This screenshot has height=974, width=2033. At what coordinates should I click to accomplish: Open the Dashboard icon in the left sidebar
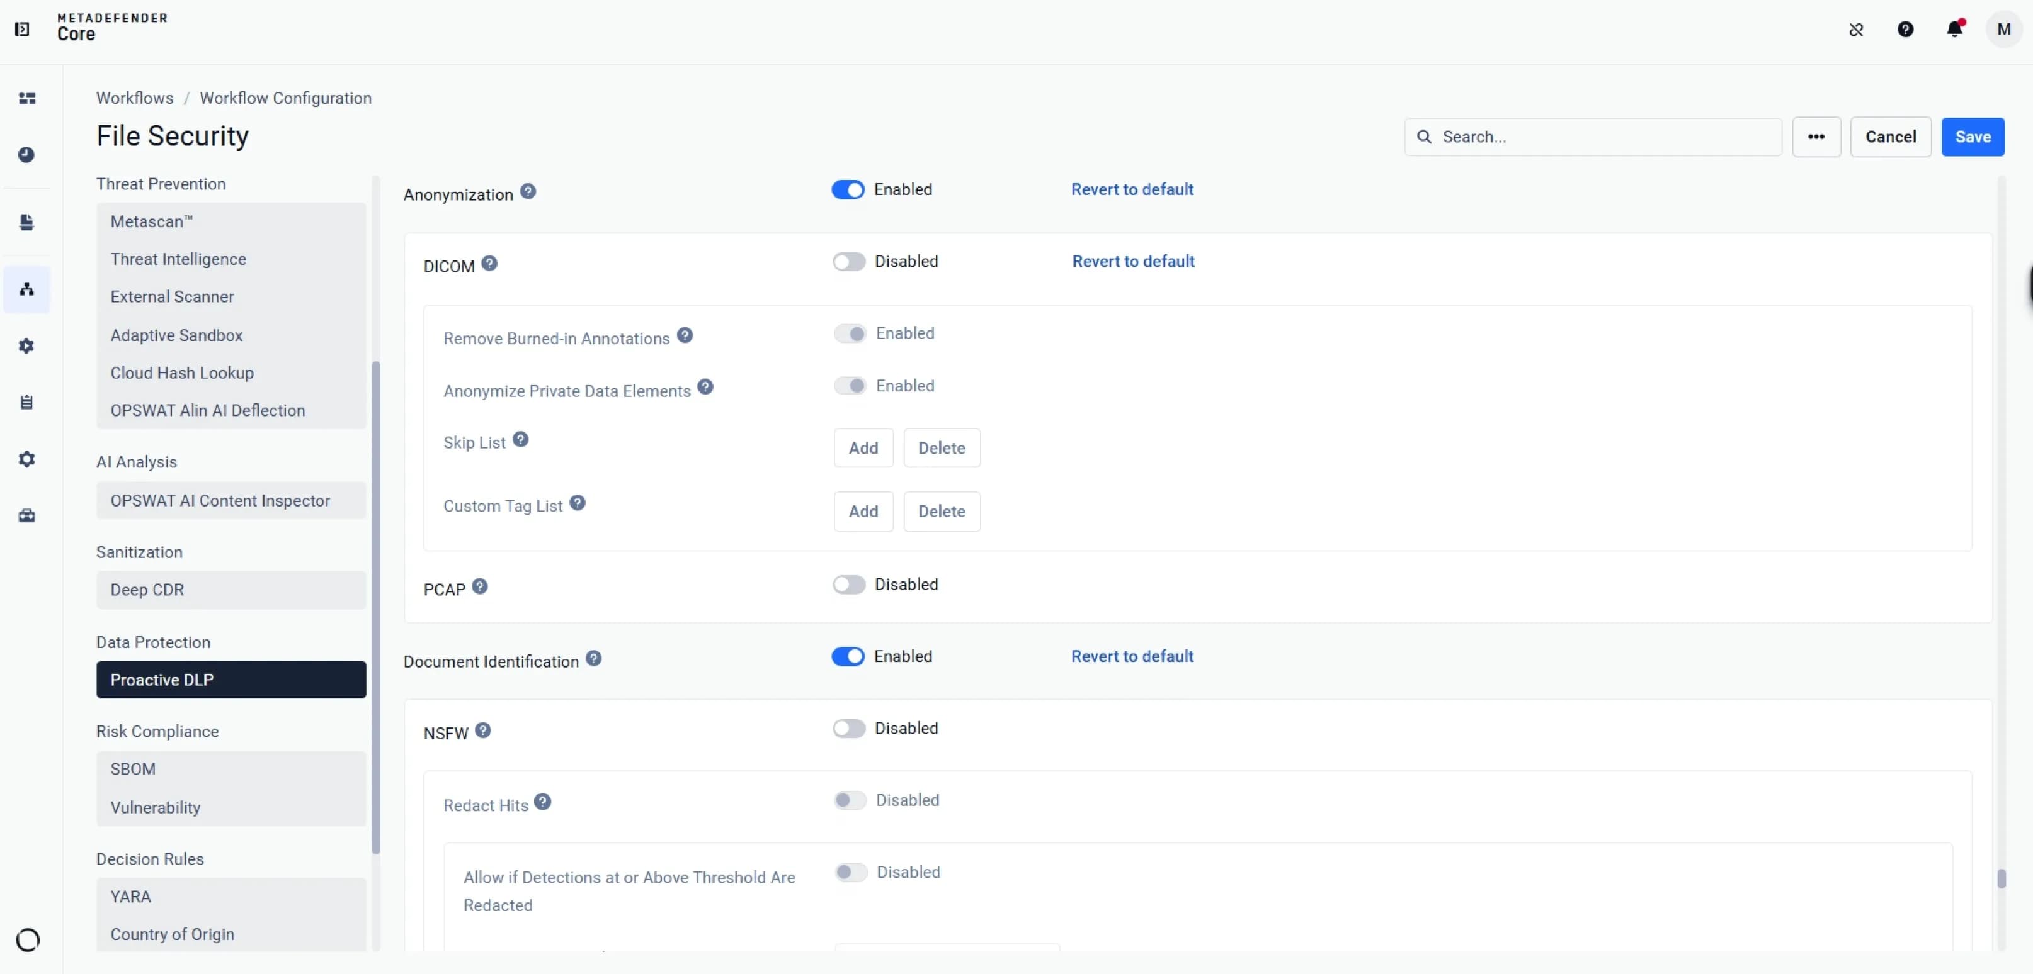[x=27, y=99]
